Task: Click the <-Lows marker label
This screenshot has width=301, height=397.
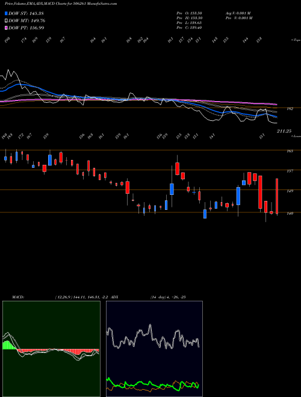Action: pos(296,136)
